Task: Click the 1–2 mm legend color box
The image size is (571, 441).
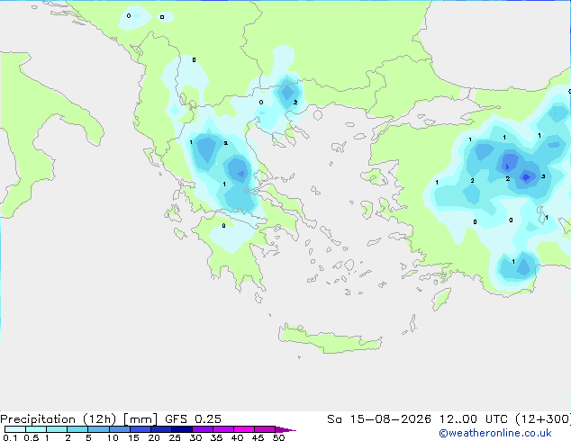Action: 57,429
